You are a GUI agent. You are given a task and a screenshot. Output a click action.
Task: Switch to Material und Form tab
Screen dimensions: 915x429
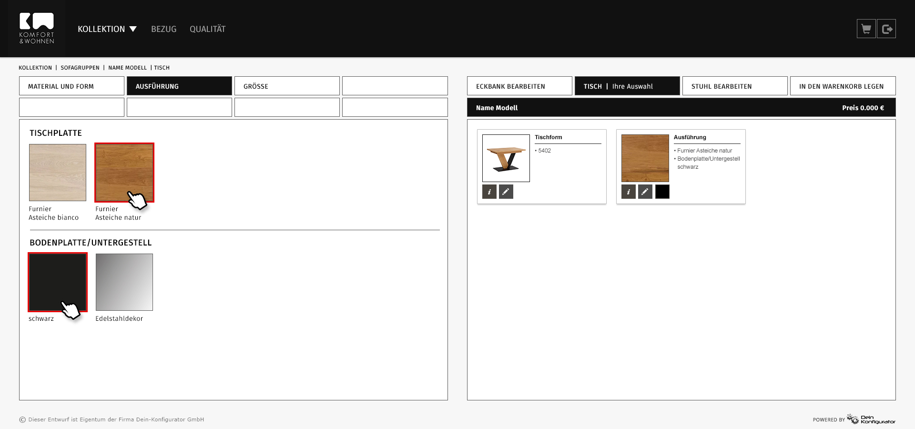coord(71,86)
